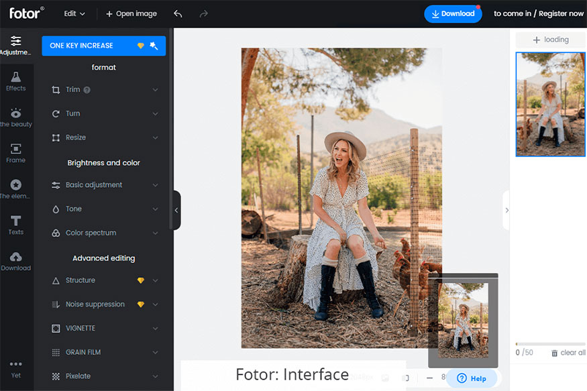Click the Tone droplet icon

[56, 209]
